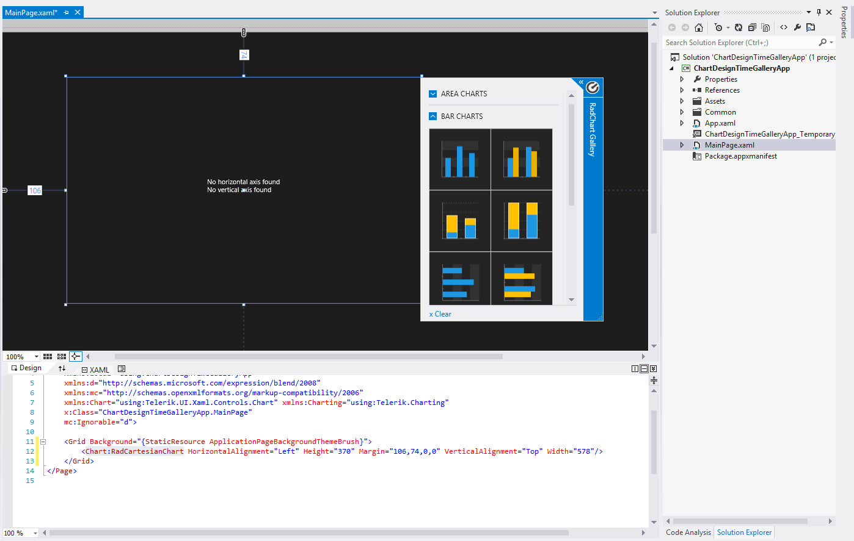Select Package.appxmanifest in Solution Explorer
Viewport: 854px width, 541px height.
coord(741,156)
